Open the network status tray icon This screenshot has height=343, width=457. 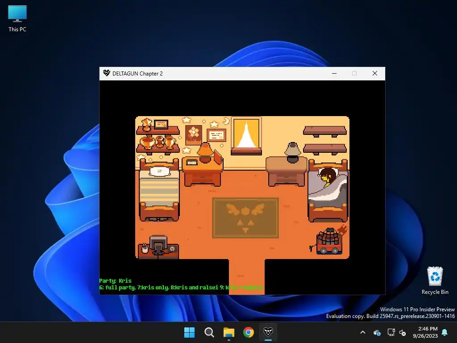coord(391,332)
